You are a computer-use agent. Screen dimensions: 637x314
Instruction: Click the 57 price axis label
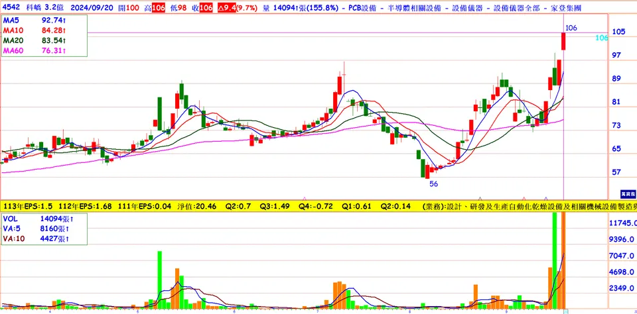[616, 172]
